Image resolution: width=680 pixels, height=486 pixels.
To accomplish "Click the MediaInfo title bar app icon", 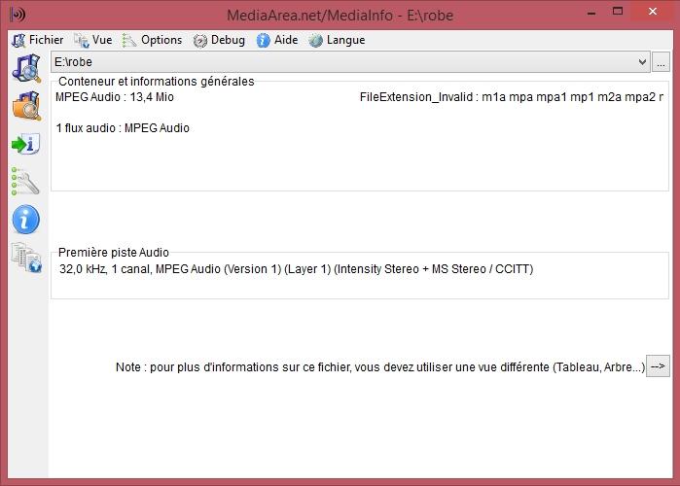I will pos(18,15).
